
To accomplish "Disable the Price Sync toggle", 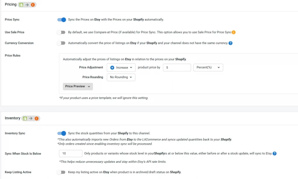I will [x=61, y=20].
